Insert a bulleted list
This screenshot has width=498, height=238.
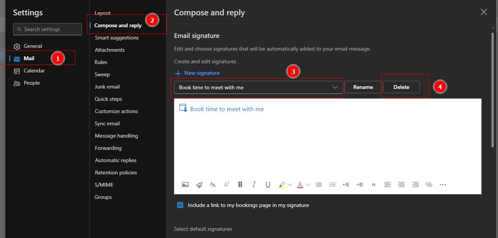click(319, 185)
